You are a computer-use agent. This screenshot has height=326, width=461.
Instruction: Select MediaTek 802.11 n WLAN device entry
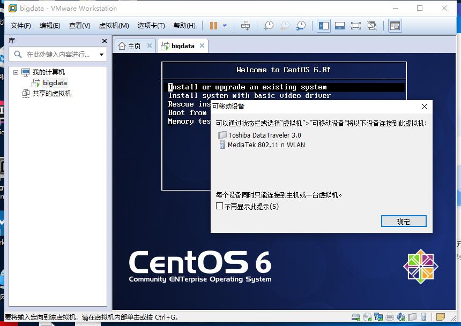262,145
